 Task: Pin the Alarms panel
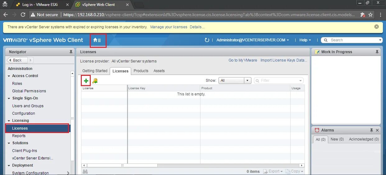371,130
